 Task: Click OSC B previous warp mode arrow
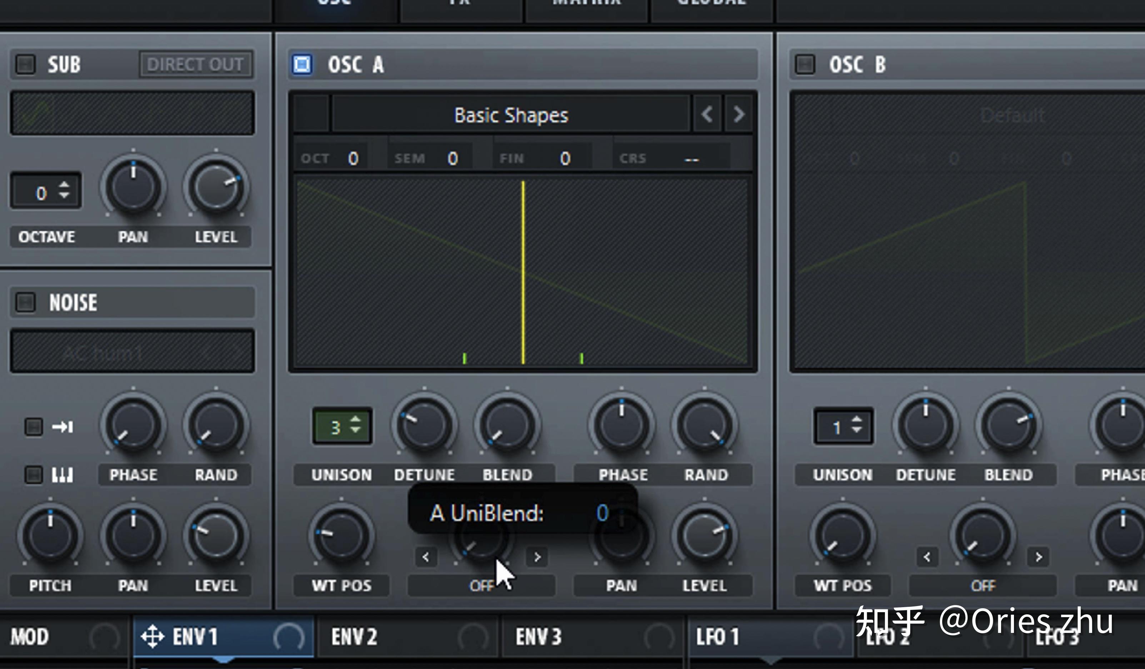[927, 557]
